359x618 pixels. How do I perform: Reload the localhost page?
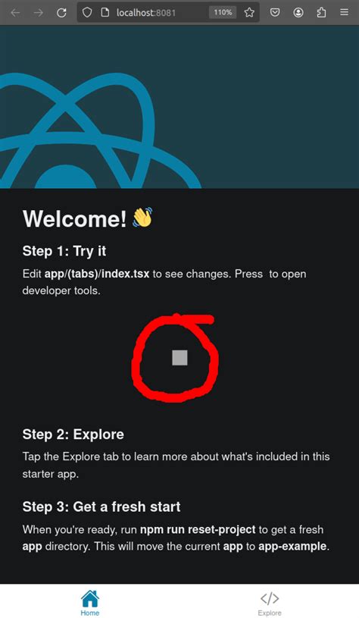61,13
